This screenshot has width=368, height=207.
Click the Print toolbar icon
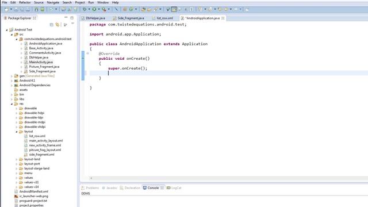click(x=28, y=9)
